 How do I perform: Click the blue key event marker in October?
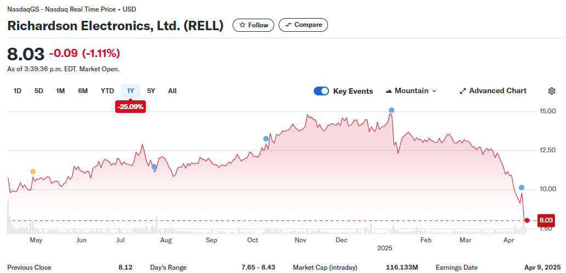266,139
